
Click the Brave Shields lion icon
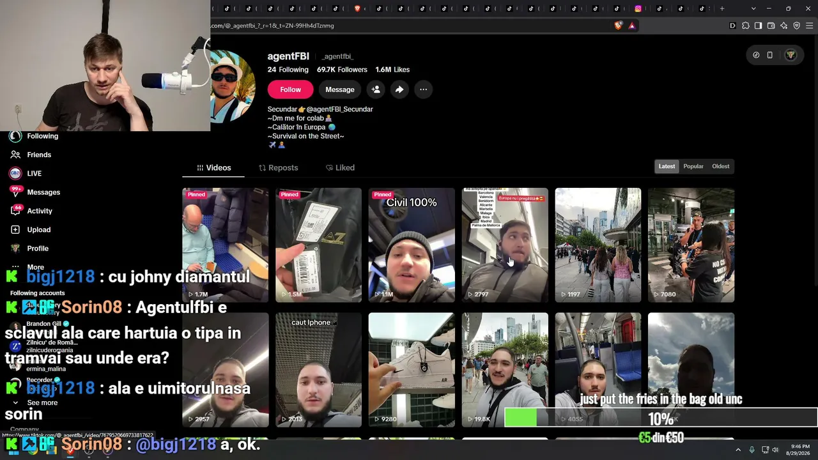(618, 26)
